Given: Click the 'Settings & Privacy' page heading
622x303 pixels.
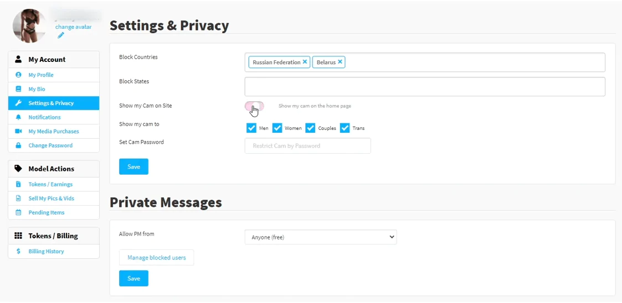Looking at the screenshot, I should pos(169,25).
